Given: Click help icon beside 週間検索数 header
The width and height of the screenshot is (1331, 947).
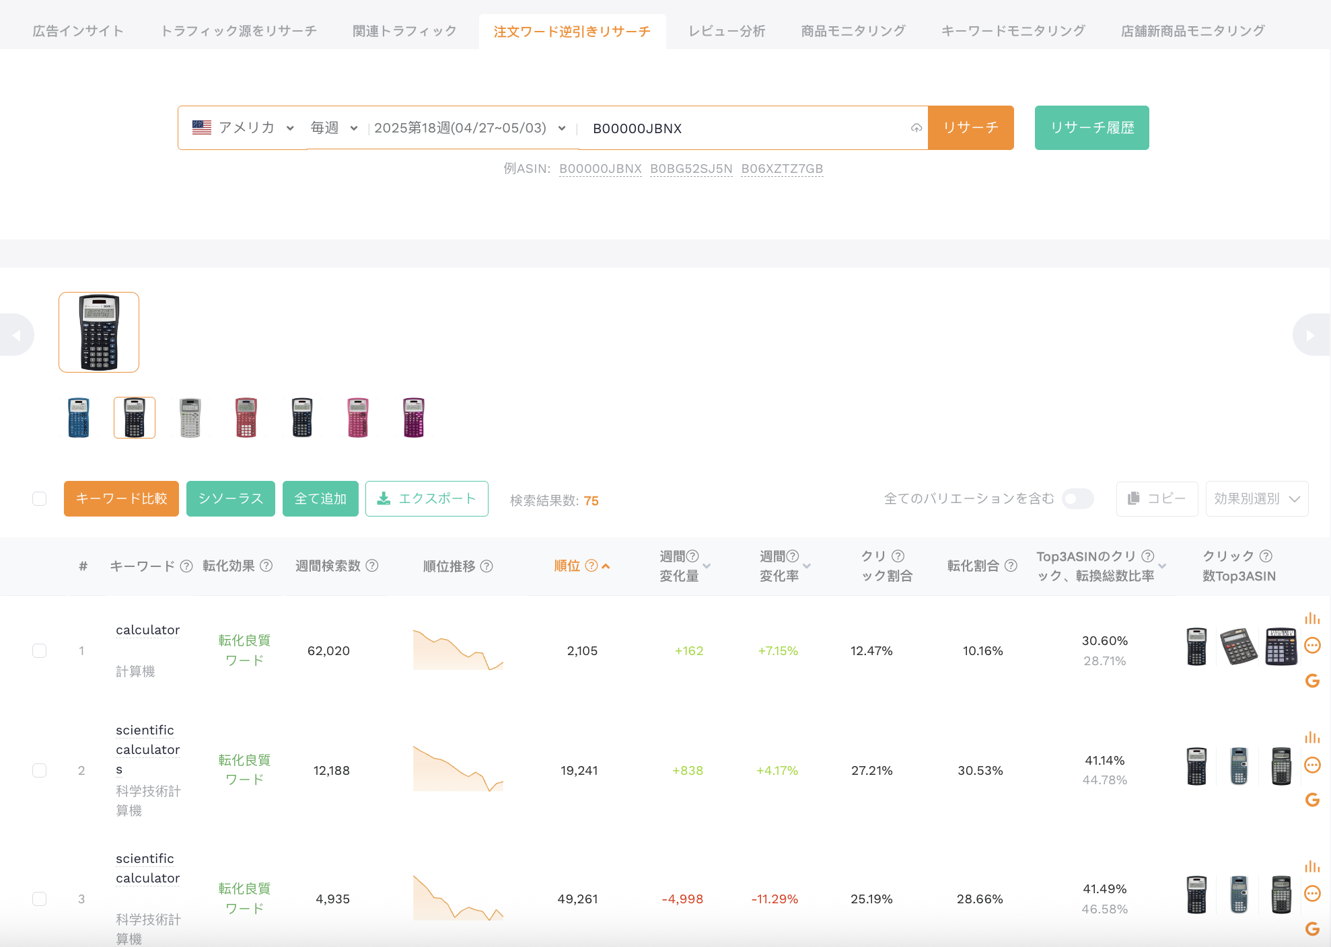Looking at the screenshot, I should click(372, 566).
